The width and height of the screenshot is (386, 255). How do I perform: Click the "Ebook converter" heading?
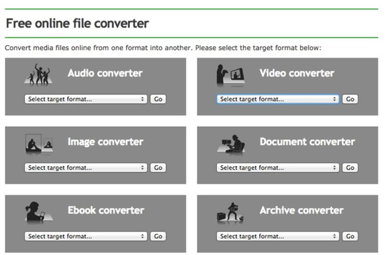106,210
